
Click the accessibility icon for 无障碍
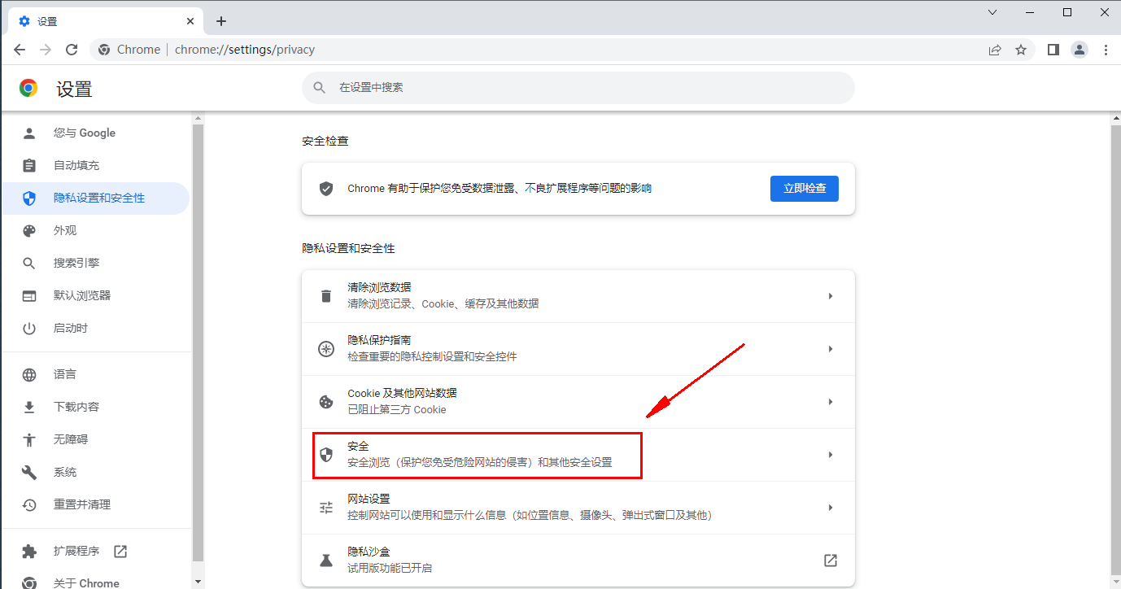click(x=29, y=439)
